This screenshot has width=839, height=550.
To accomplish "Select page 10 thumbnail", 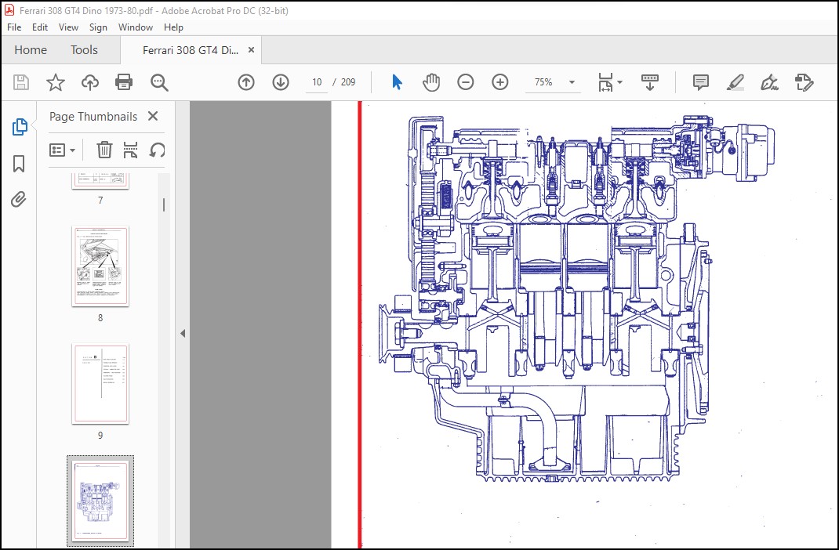I will (100, 501).
